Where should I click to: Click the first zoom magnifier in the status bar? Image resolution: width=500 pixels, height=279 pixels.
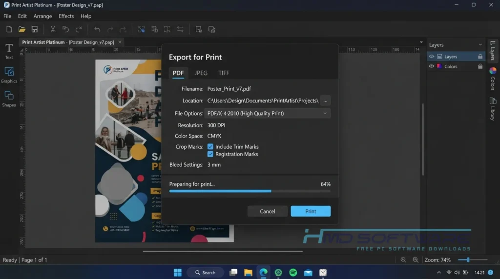(x=403, y=260)
